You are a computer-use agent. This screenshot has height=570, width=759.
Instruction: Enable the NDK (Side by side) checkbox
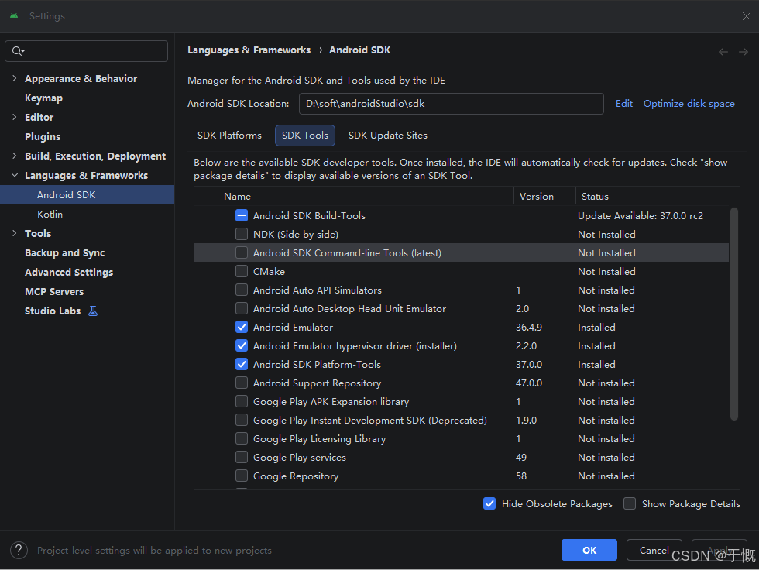tap(242, 234)
